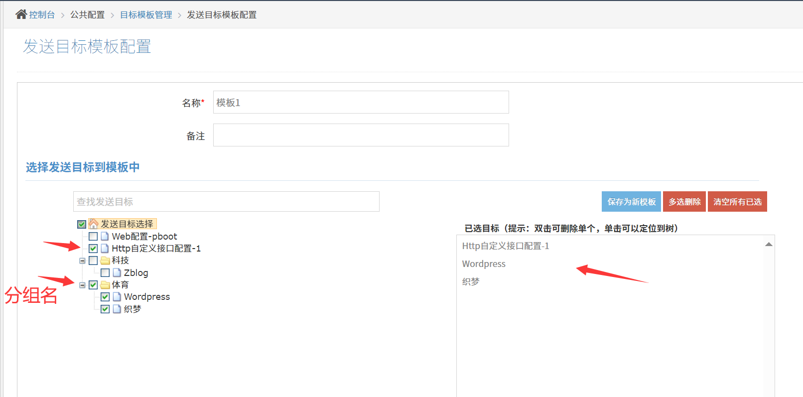This screenshot has width=803, height=397.
Task: Click the 保存为新模板 button
Action: pos(631,202)
